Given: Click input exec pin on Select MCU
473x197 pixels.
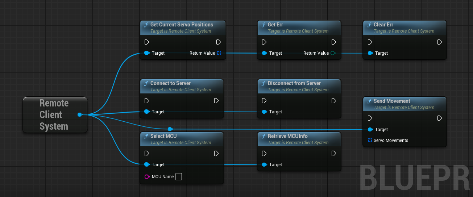Looking at the screenshot, I should click(x=146, y=154).
